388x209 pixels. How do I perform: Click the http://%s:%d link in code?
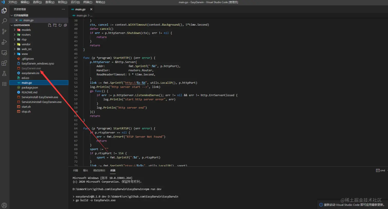(x=135, y=83)
